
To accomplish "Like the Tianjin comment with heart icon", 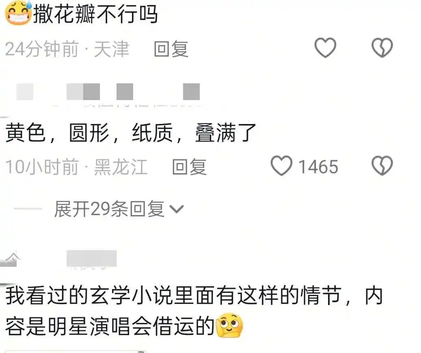I will [x=325, y=48].
